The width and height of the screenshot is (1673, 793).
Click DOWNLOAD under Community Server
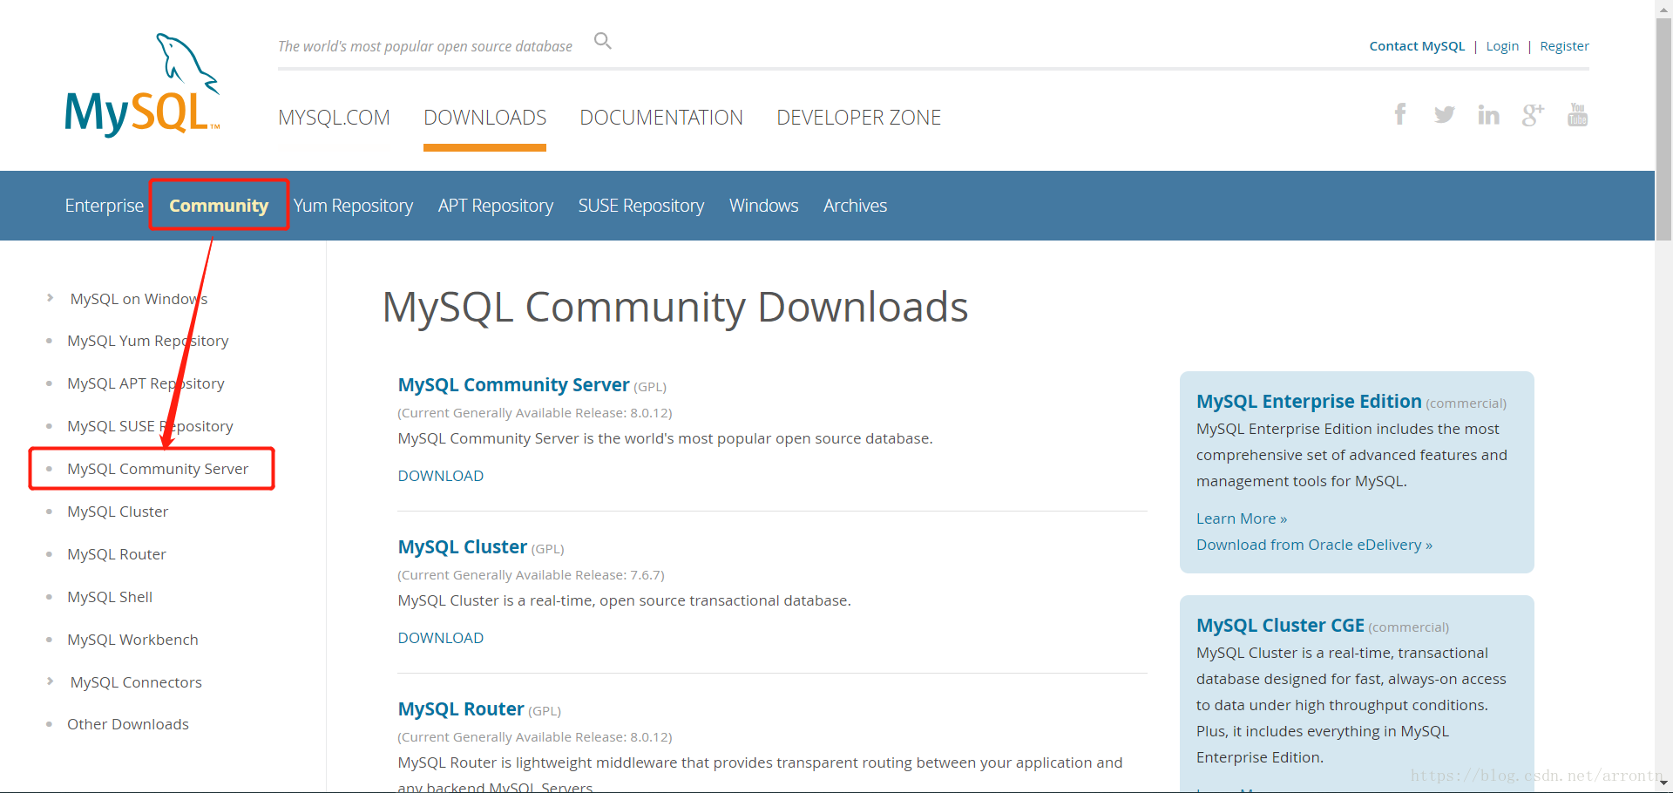click(x=440, y=476)
